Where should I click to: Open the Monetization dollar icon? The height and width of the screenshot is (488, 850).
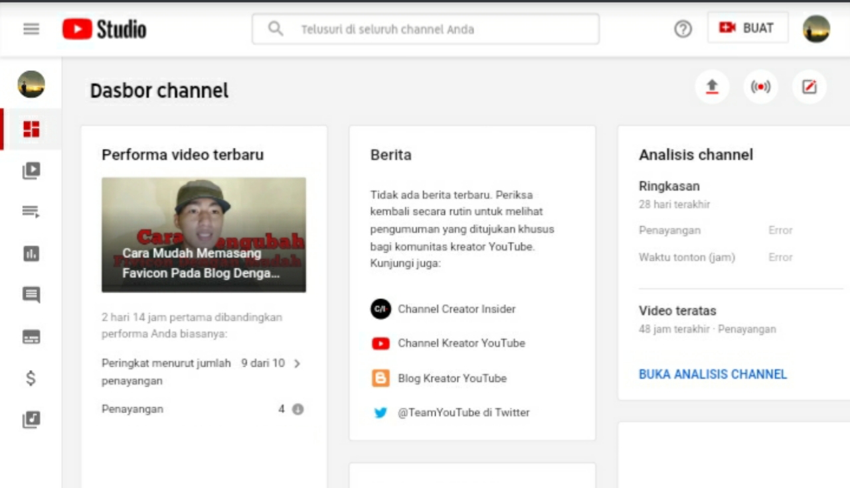coord(31,378)
